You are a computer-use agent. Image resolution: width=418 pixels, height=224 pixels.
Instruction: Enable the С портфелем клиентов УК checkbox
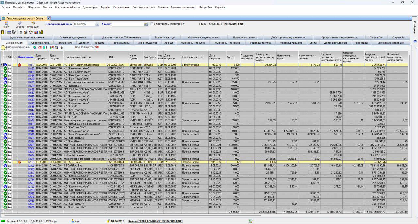tap(152, 24)
